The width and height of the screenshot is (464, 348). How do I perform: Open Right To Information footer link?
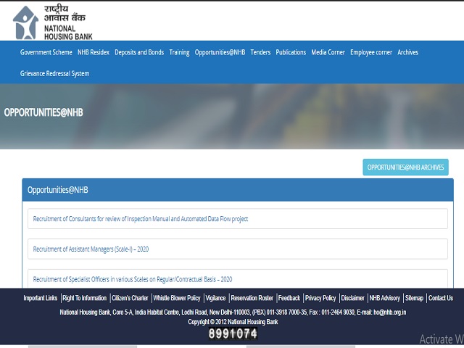(x=85, y=298)
